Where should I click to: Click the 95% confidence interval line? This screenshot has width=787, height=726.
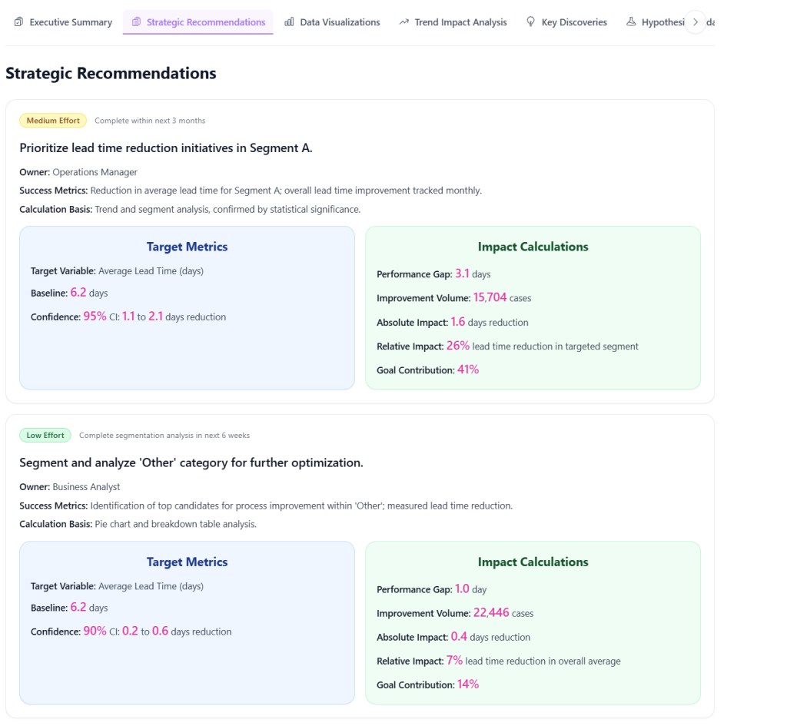[x=128, y=317]
